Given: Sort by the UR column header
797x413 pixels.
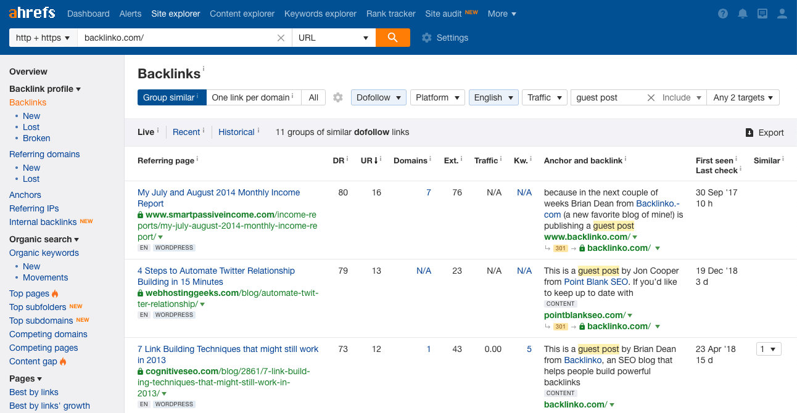Looking at the screenshot, I should pyautogui.click(x=370, y=160).
